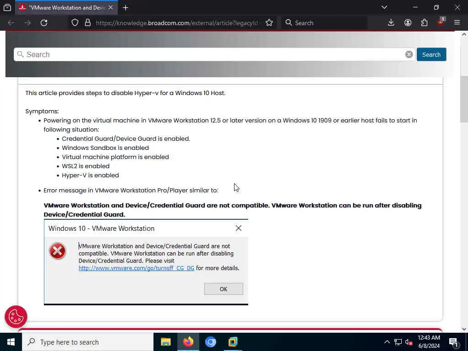Click page scrollbar up arrow
Screen dimensions: 468x351
tap(464, 34)
